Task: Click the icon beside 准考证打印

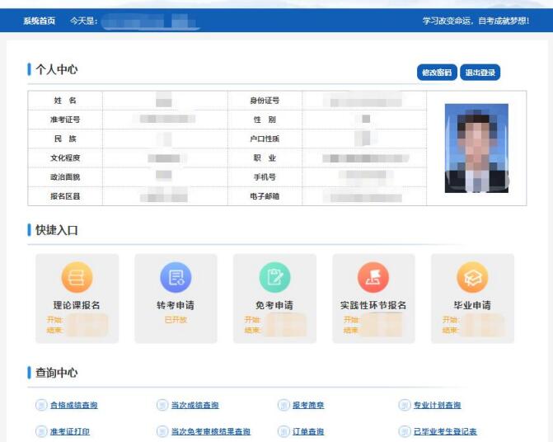Action: tap(41, 431)
